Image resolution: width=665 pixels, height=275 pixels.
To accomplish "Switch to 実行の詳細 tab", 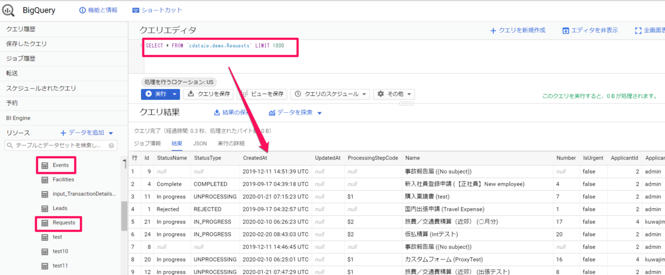I will click(x=231, y=143).
